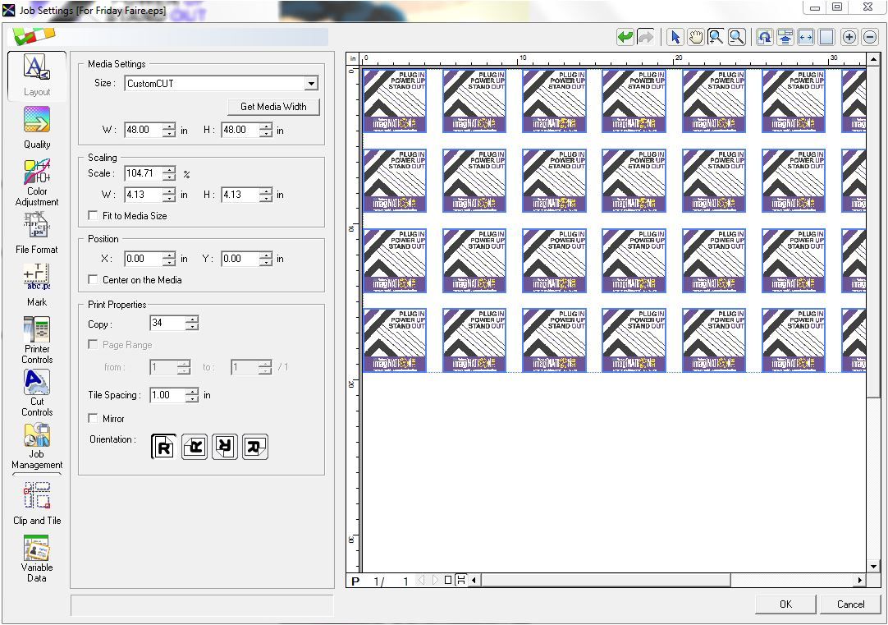Click the green undo arrow

pyautogui.click(x=625, y=38)
